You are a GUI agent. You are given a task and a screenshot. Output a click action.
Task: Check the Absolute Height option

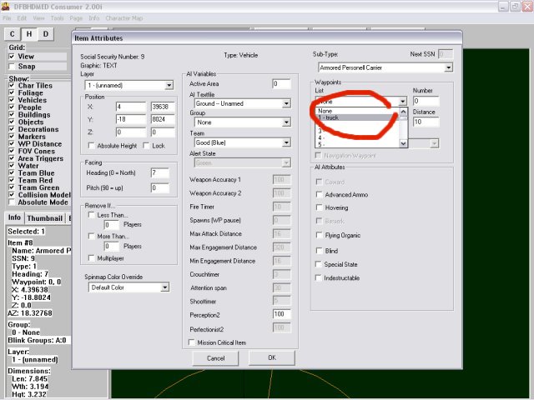(92, 145)
